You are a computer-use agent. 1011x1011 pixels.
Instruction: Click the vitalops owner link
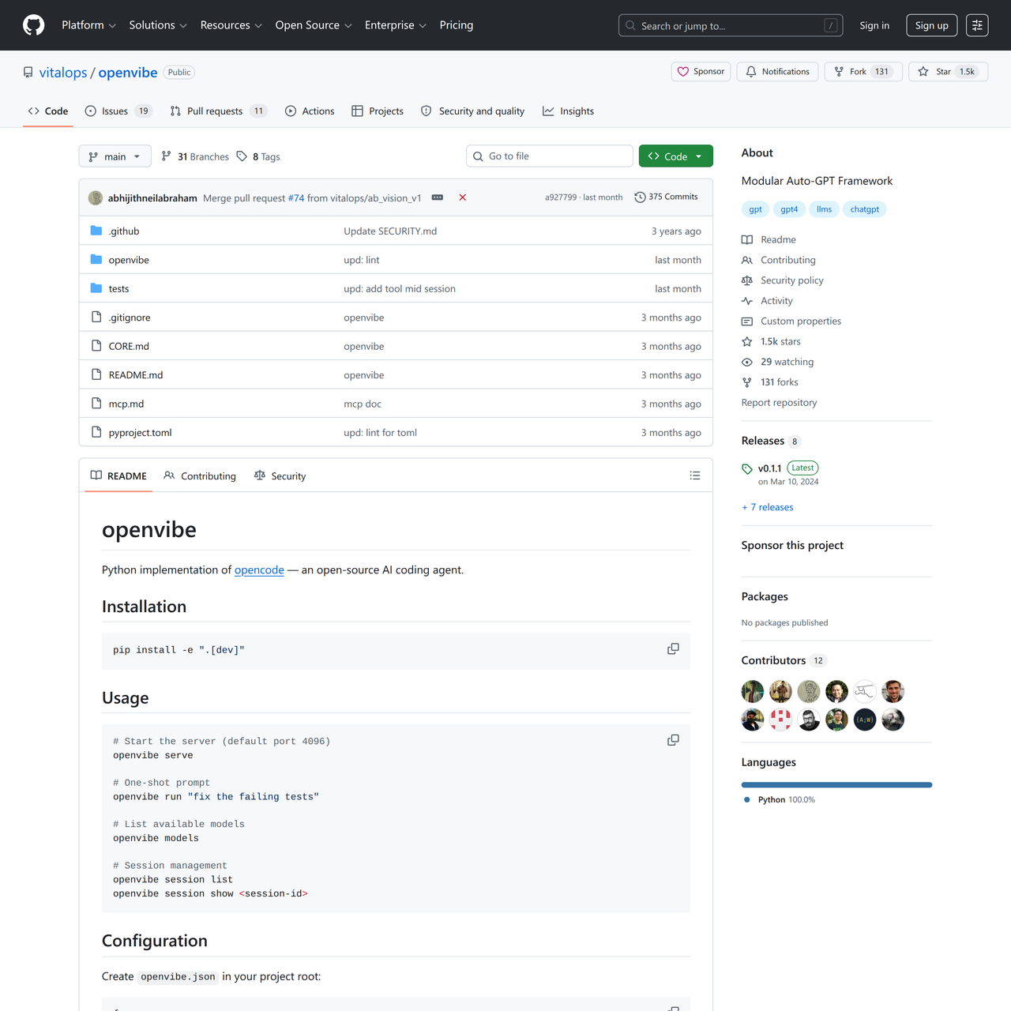pos(63,73)
